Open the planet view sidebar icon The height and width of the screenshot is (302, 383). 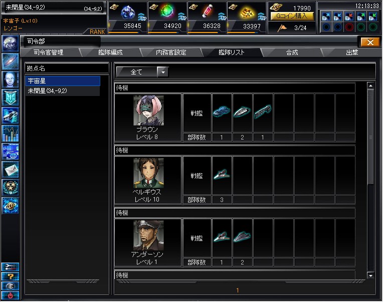10,43
